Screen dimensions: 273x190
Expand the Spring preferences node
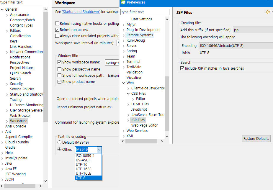124,51
